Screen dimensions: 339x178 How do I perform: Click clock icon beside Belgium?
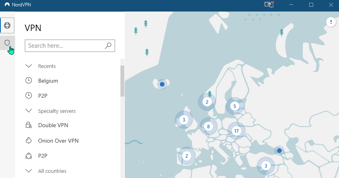[x=29, y=81]
